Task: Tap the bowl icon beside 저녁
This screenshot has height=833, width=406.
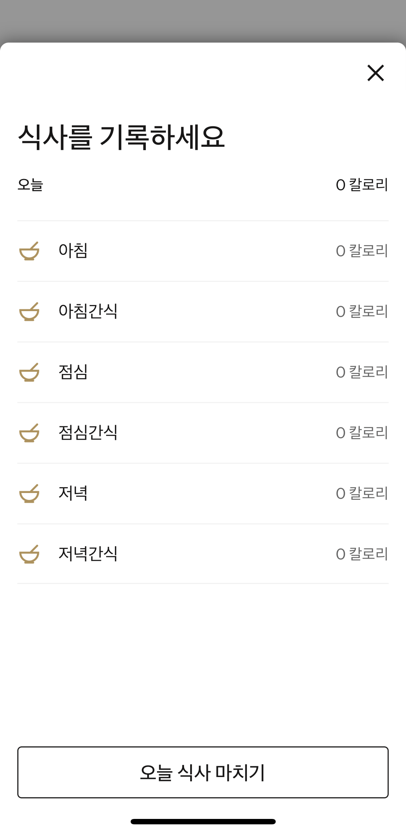Action: pos(29,494)
